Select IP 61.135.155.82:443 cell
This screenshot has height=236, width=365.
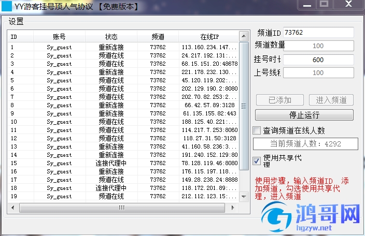tap(209, 113)
